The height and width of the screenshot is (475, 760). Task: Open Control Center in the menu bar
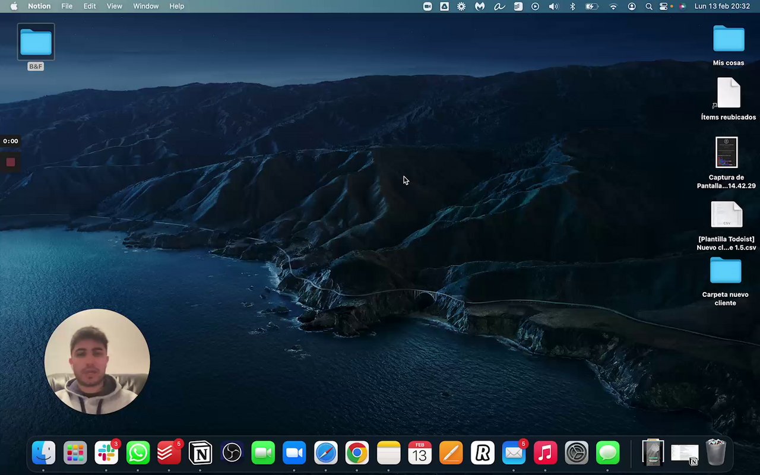click(x=664, y=6)
